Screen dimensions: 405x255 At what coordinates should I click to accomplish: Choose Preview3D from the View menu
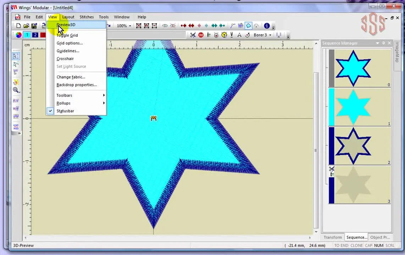click(x=77, y=25)
